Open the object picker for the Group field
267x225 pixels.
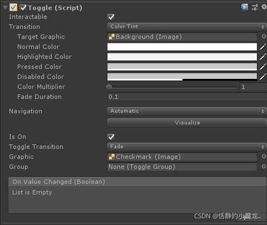tap(264, 167)
